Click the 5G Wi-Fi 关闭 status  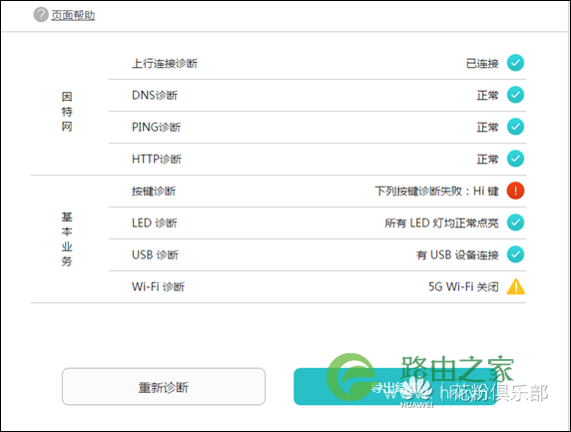[463, 286]
